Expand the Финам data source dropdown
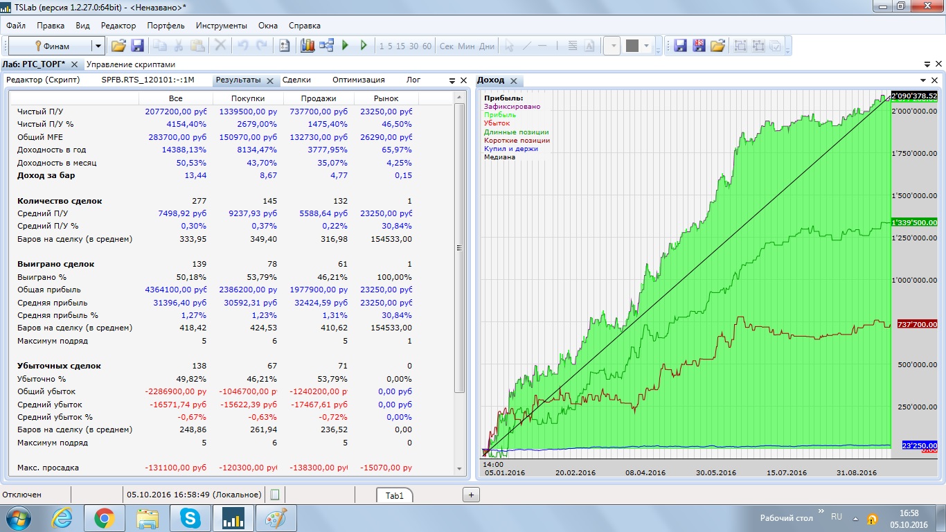The image size is (946, 532). pyautogui.click(x=98, y=46)
